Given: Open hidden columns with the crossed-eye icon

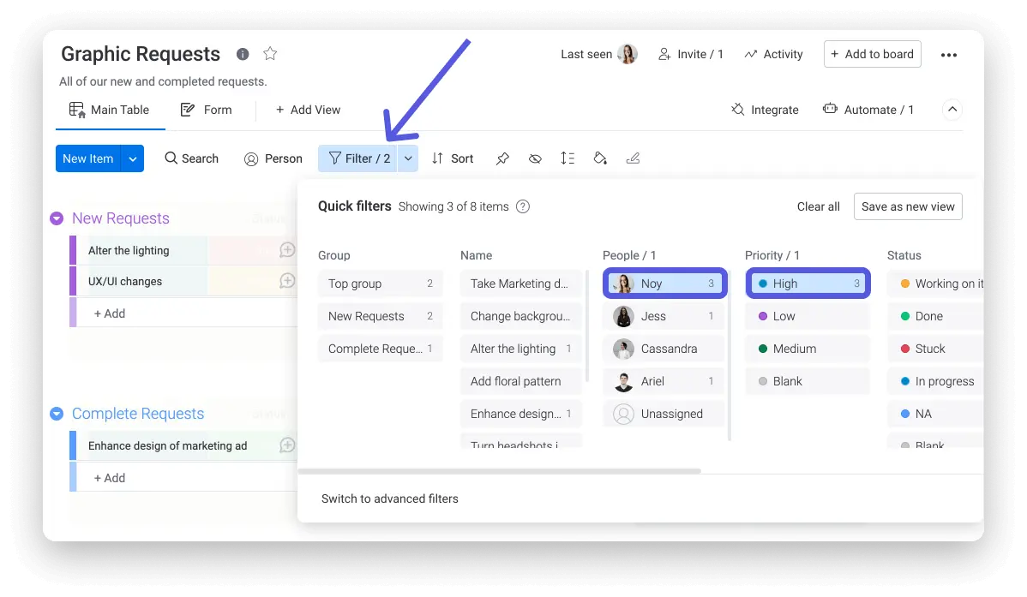Looking at the screenshot, I should click(535, 158).
